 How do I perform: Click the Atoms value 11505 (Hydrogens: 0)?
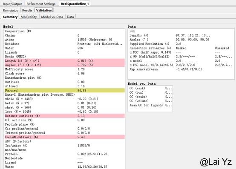[x=95, y=40]
